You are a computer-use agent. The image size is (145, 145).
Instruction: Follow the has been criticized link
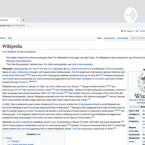pyautogui.click(x=21, y=122)
